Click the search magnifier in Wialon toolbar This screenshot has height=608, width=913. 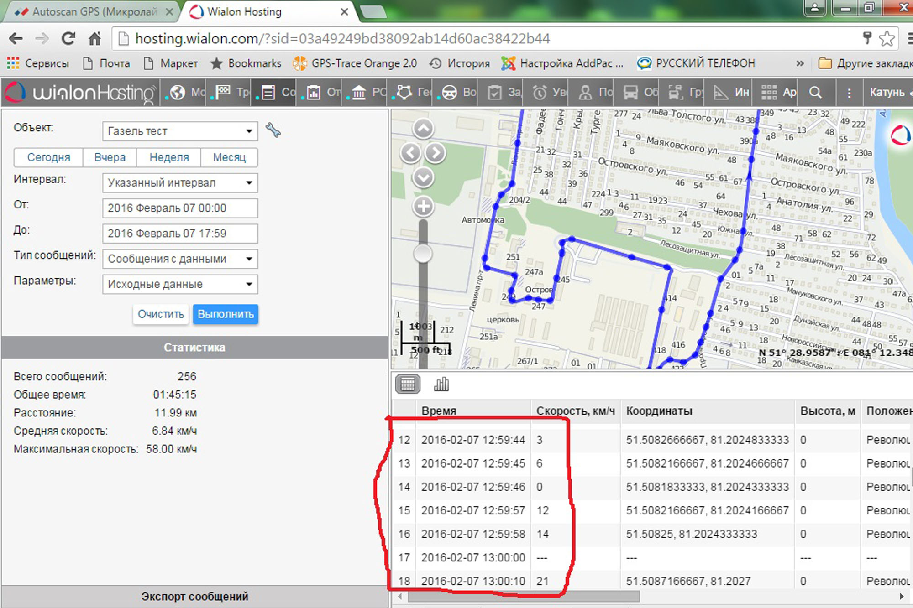pos(815,93)
